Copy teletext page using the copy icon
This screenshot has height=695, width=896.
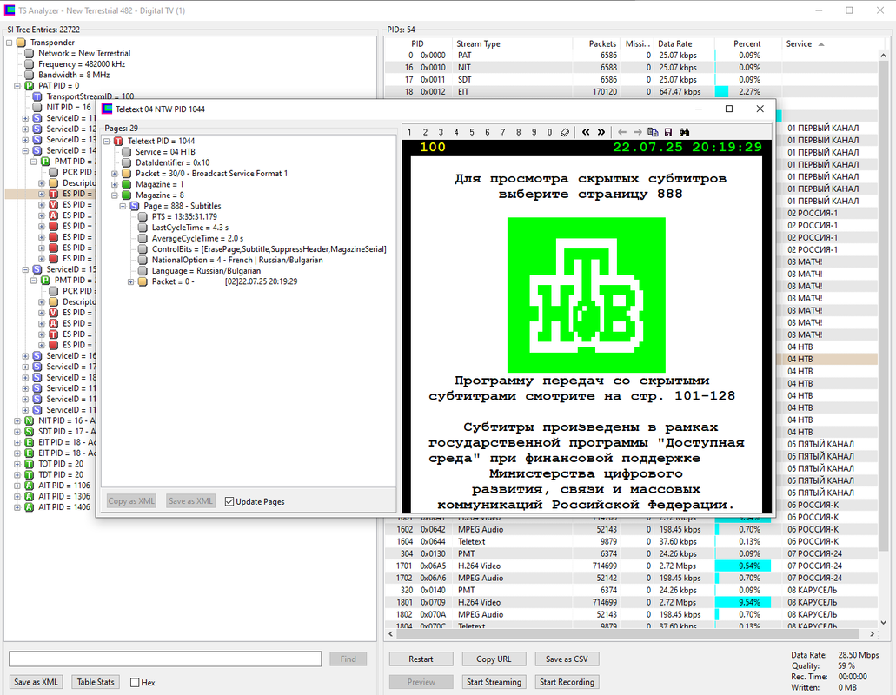[x=653, y=132]
